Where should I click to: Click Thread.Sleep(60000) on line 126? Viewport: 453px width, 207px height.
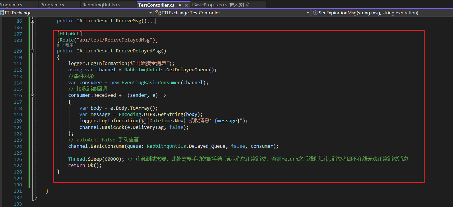[95, 159]
